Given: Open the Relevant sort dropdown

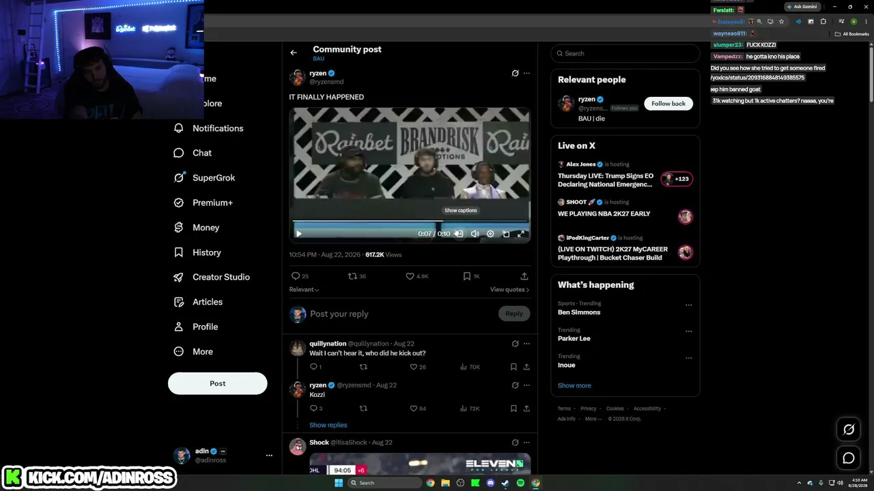Looking at the screenshot, I should click(x=304, y=290).
